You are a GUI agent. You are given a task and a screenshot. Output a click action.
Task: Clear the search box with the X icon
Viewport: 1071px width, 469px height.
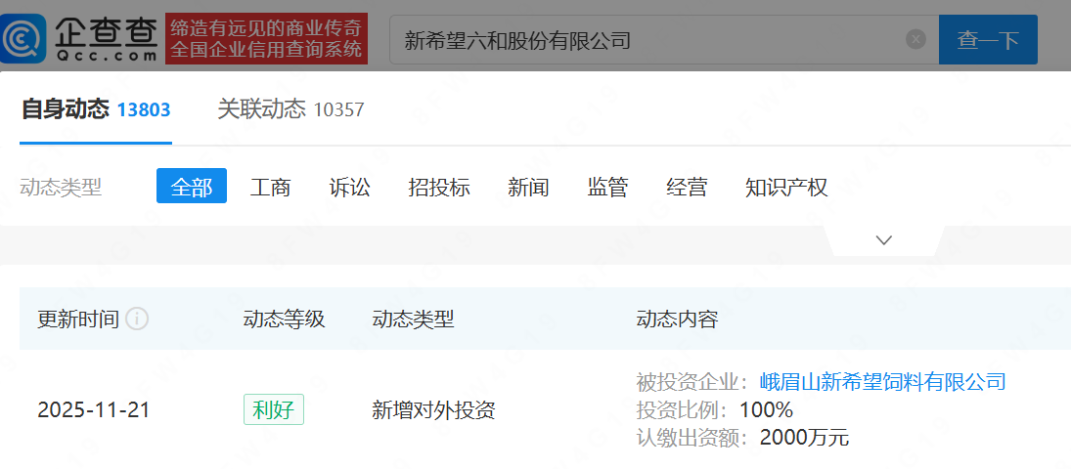click(915, 39)
